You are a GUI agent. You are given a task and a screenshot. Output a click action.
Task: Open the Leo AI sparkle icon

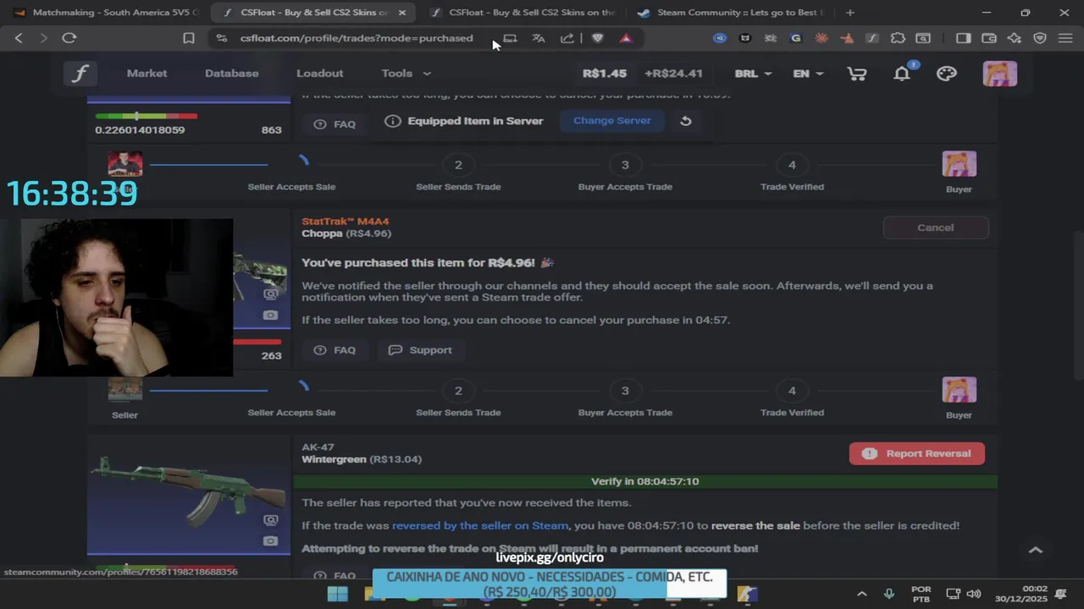(1014, 38)
